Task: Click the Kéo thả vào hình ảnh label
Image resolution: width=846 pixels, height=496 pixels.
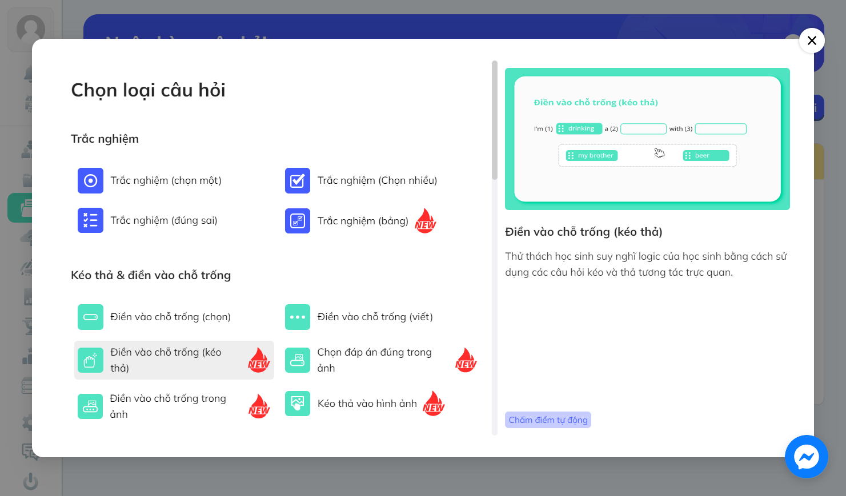Action: pos(367,404)
